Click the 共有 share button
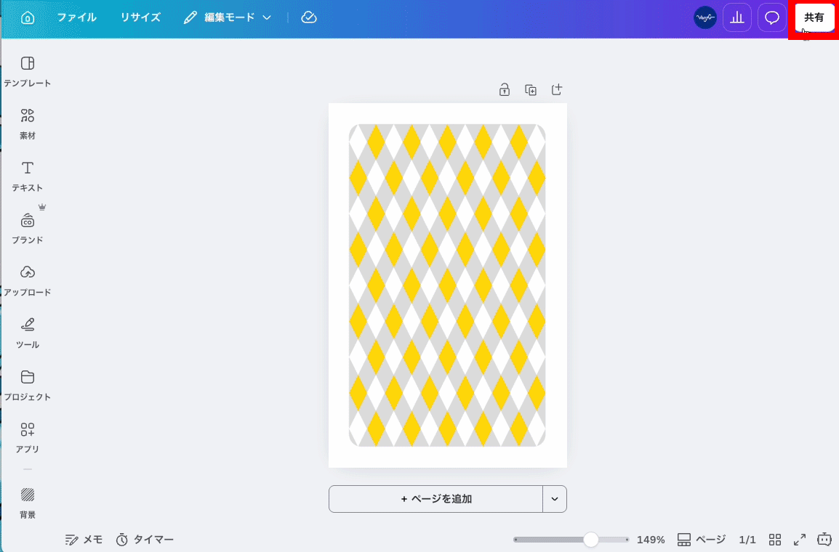The width and height of the screenshot is (839, 552). (x=814, y=17)
